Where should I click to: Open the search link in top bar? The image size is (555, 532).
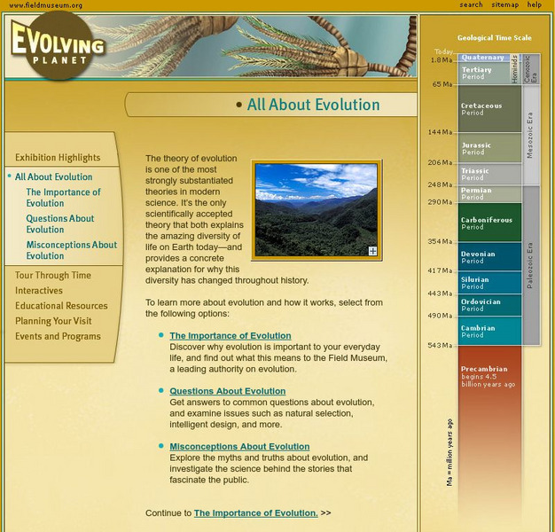471,5
